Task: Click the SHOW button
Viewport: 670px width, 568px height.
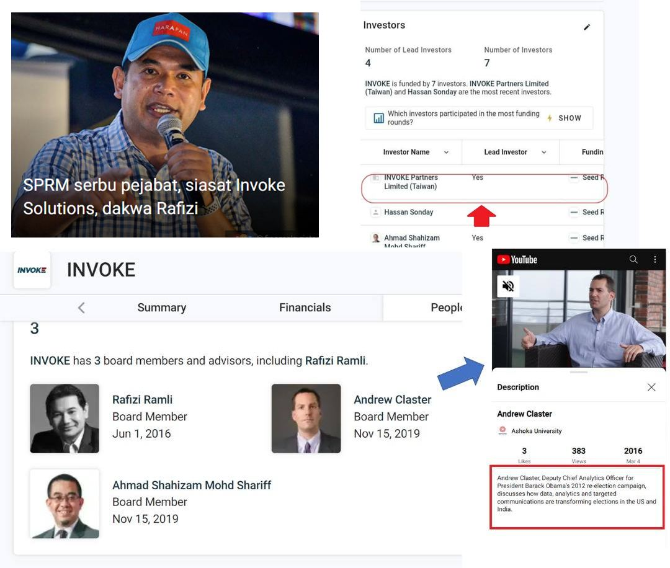Action: point(569,118)
